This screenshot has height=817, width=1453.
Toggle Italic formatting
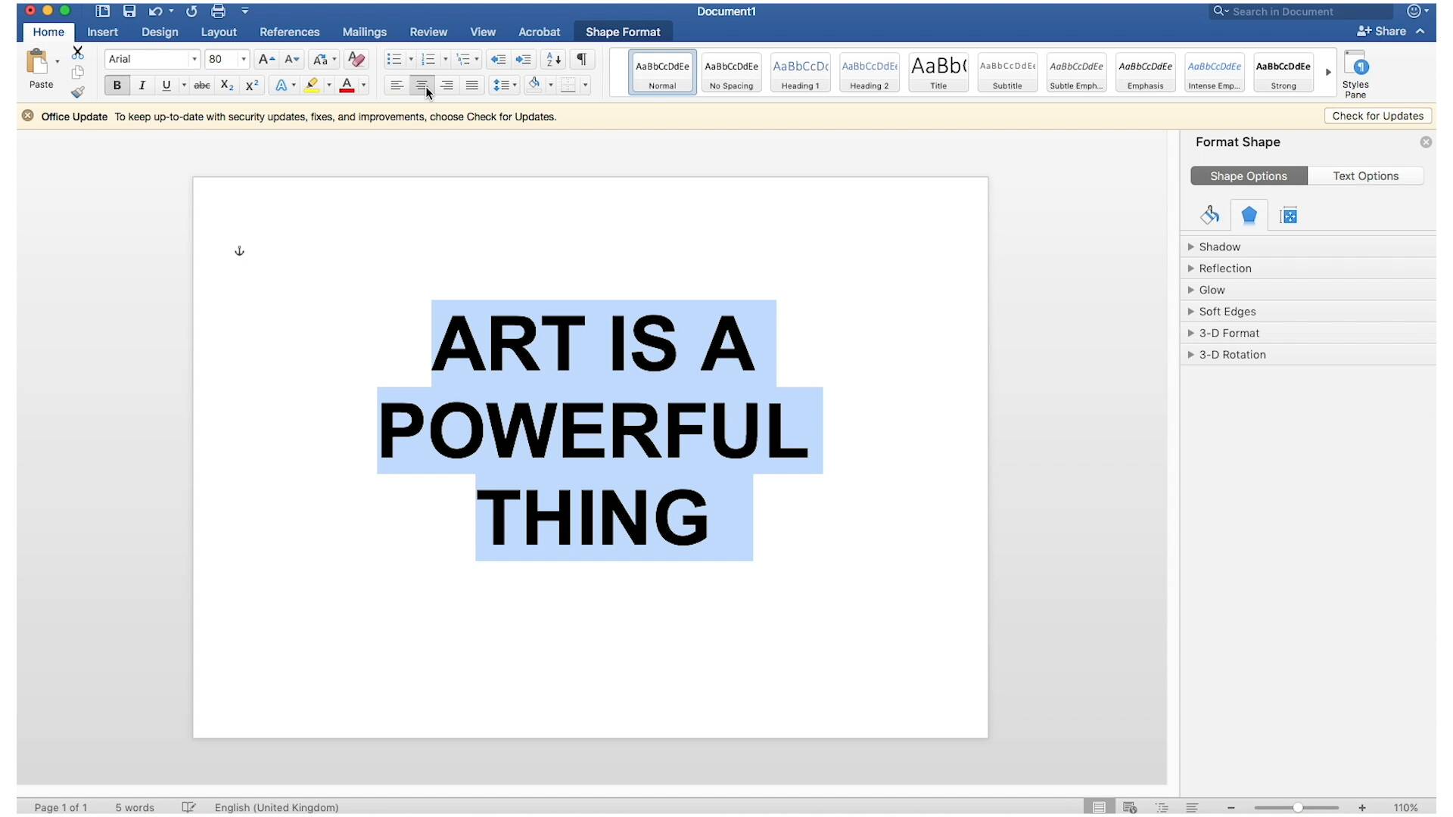pos(142,85)
